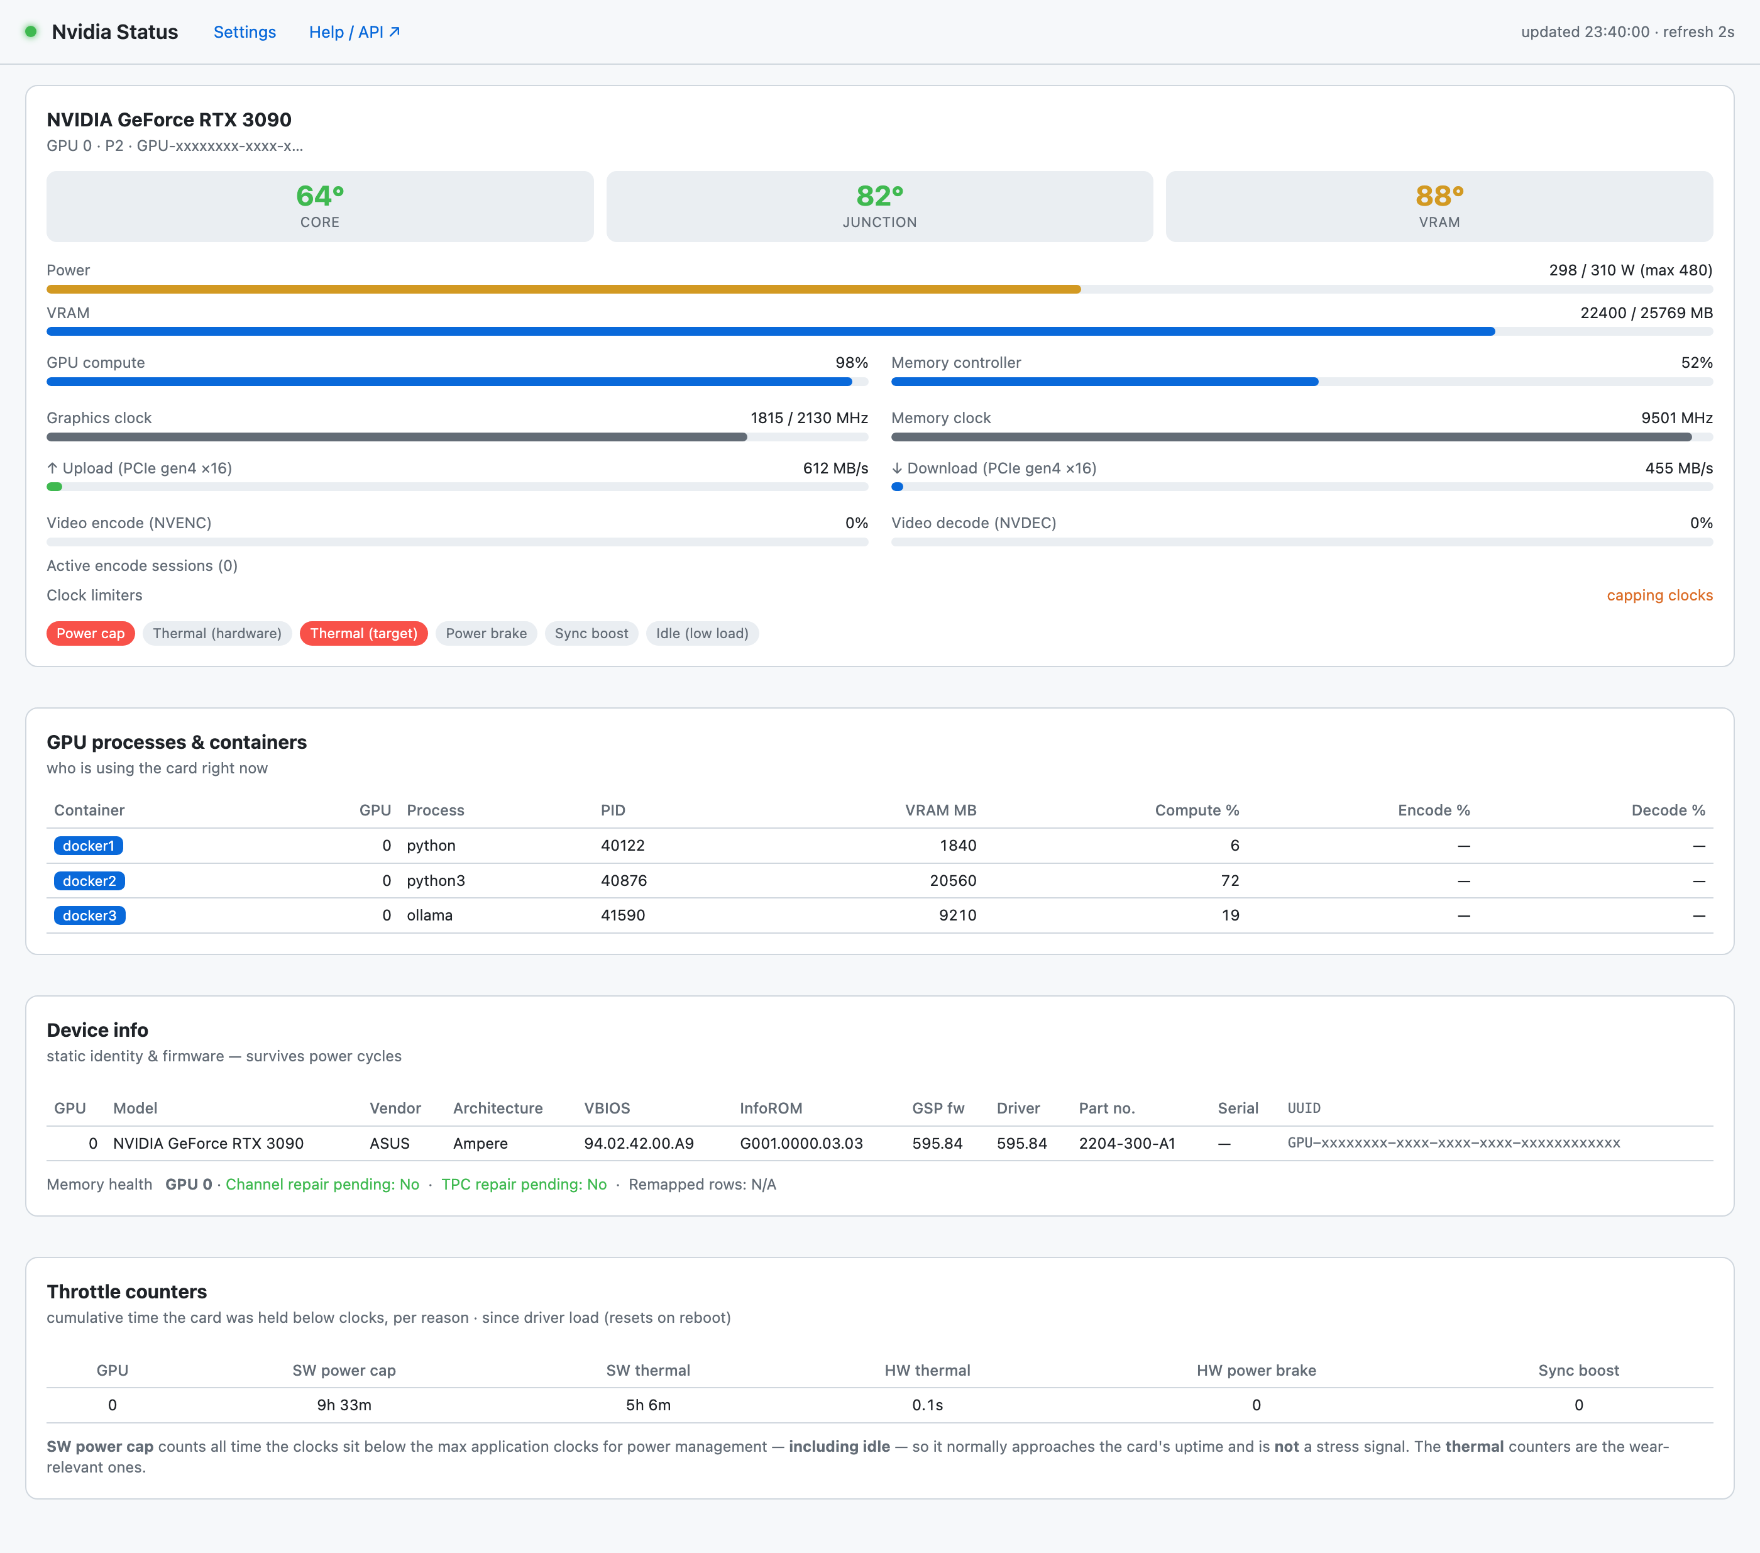
Task: Click the Download PCIe down-arrow icon
Action: tap(897, 468)
